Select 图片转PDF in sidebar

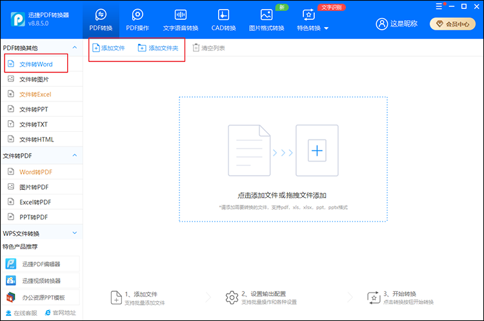pyautogui.click(x=42, y=187)
